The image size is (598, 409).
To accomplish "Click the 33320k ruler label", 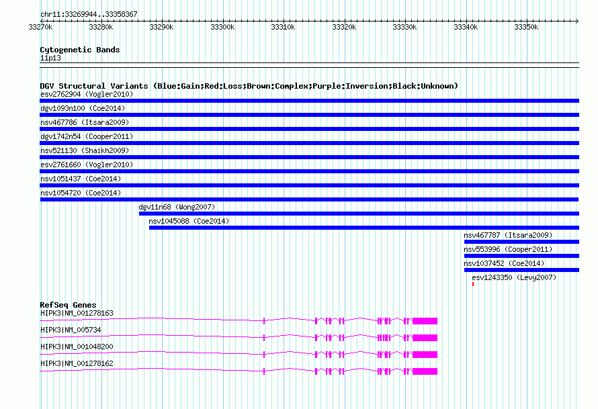I will (344, 27).
